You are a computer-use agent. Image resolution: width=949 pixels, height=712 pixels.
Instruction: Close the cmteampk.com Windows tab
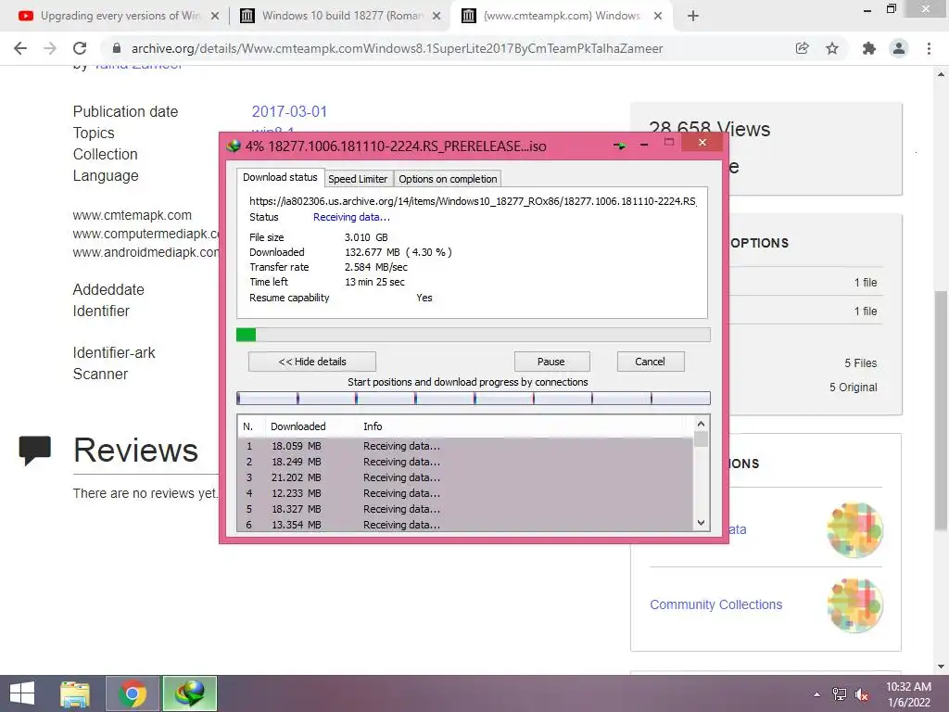click(x=658, y=16)
